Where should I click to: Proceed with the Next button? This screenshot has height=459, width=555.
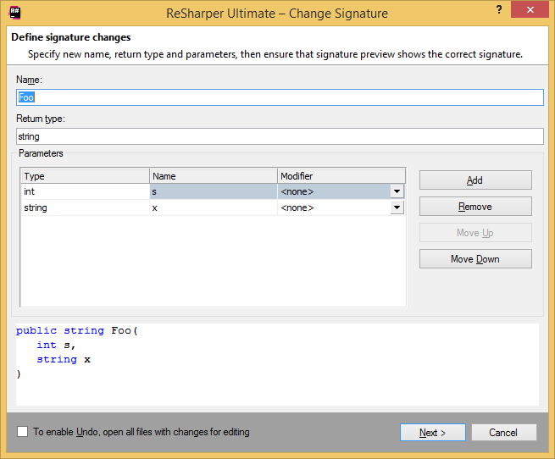pos(432,433)
